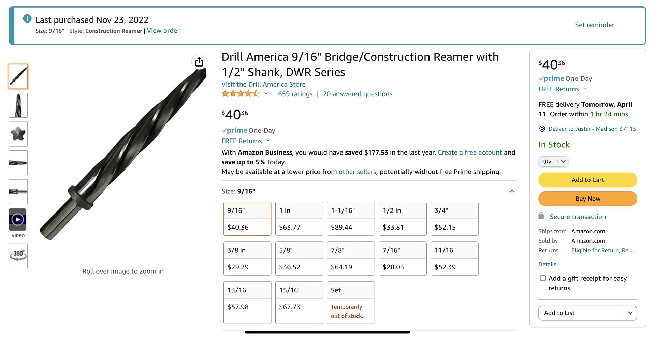Click the info icon beside Last purchased
This screenshot has height=337, width=655.
[27, 19]
